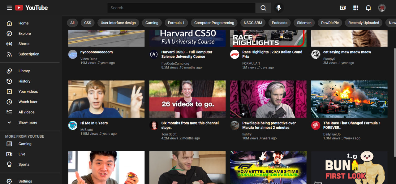
Task: Open the 'cat saying maw maow maow' title
Action: [347, 52]
